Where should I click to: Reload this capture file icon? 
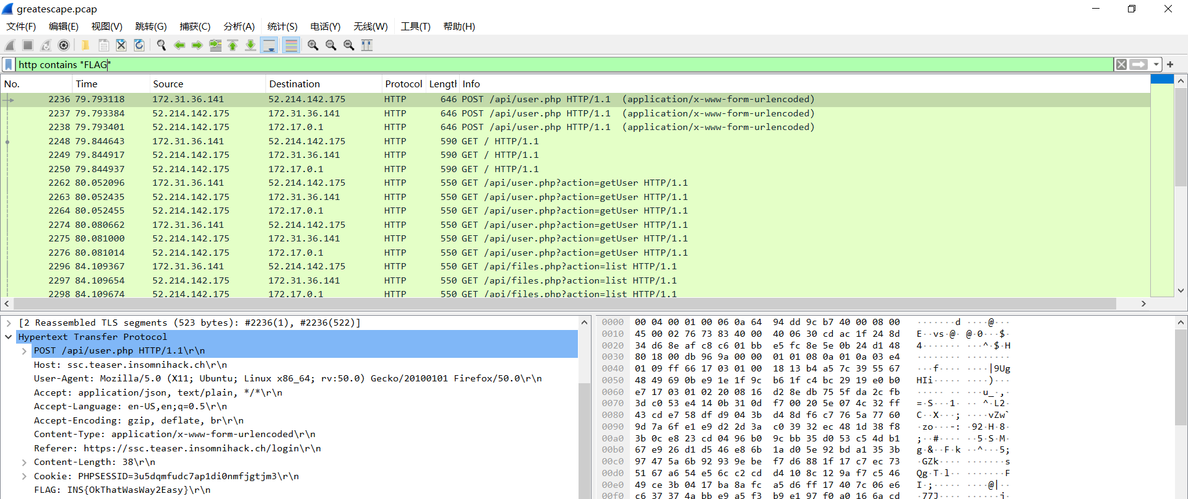[139, 45]
